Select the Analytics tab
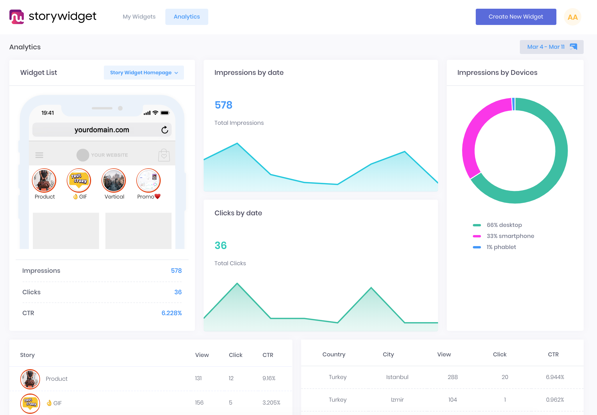597x415 pixels. pyautogui.click(x=187, y=17)
